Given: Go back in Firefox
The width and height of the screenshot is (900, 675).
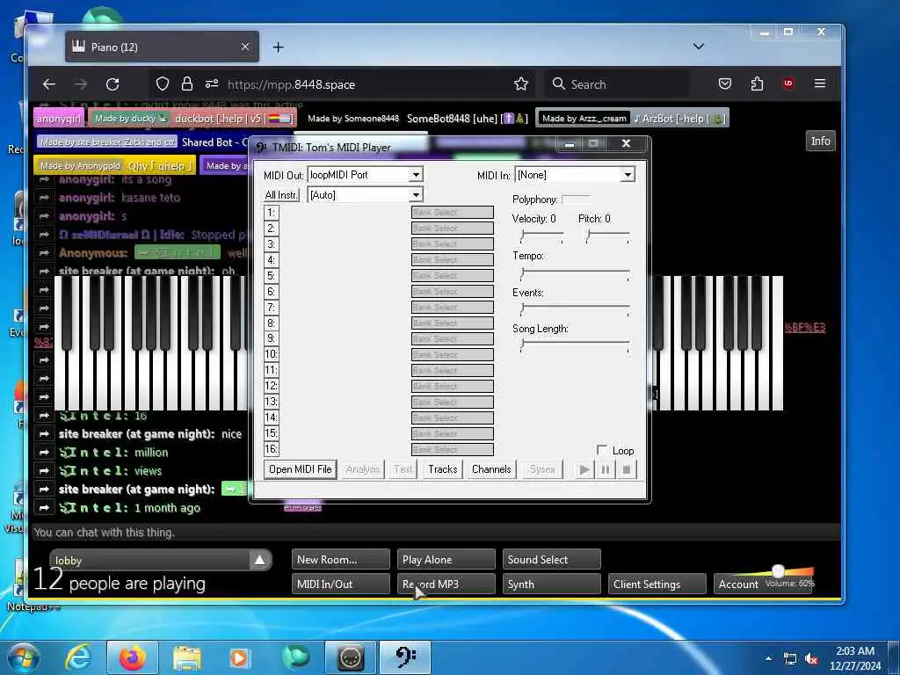Looking at the screenshot, I should pos(49,84).
